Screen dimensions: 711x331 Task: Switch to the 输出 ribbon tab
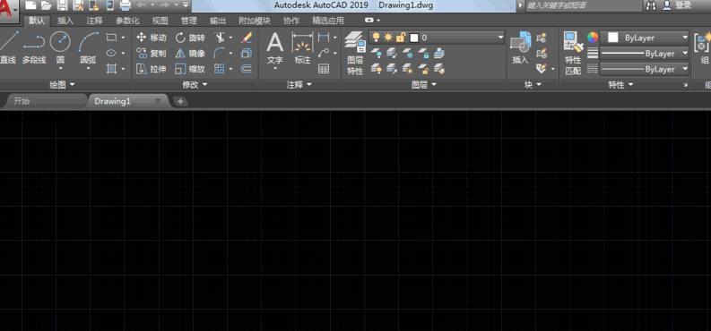tap(218, 21)
